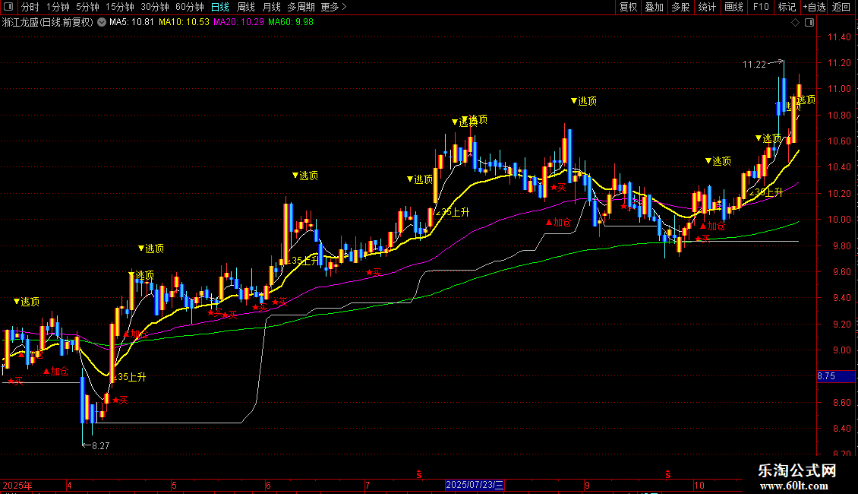Click the MA60: 9.98 label
This screenshot has width=858, height=494.
coord(291,23)
